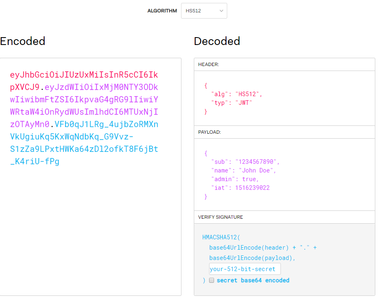Click the ALGORITHM label

162,11
